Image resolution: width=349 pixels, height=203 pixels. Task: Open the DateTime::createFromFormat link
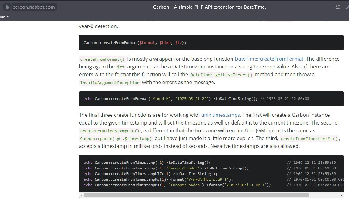coord(269,59)
